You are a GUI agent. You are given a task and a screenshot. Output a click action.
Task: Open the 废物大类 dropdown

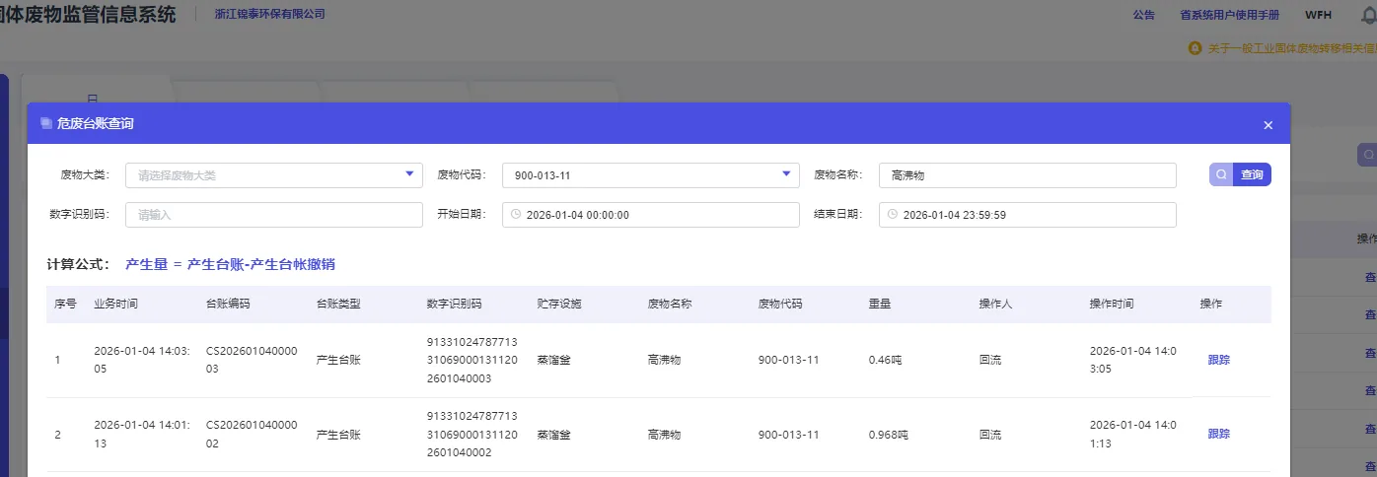coord(274,175)
